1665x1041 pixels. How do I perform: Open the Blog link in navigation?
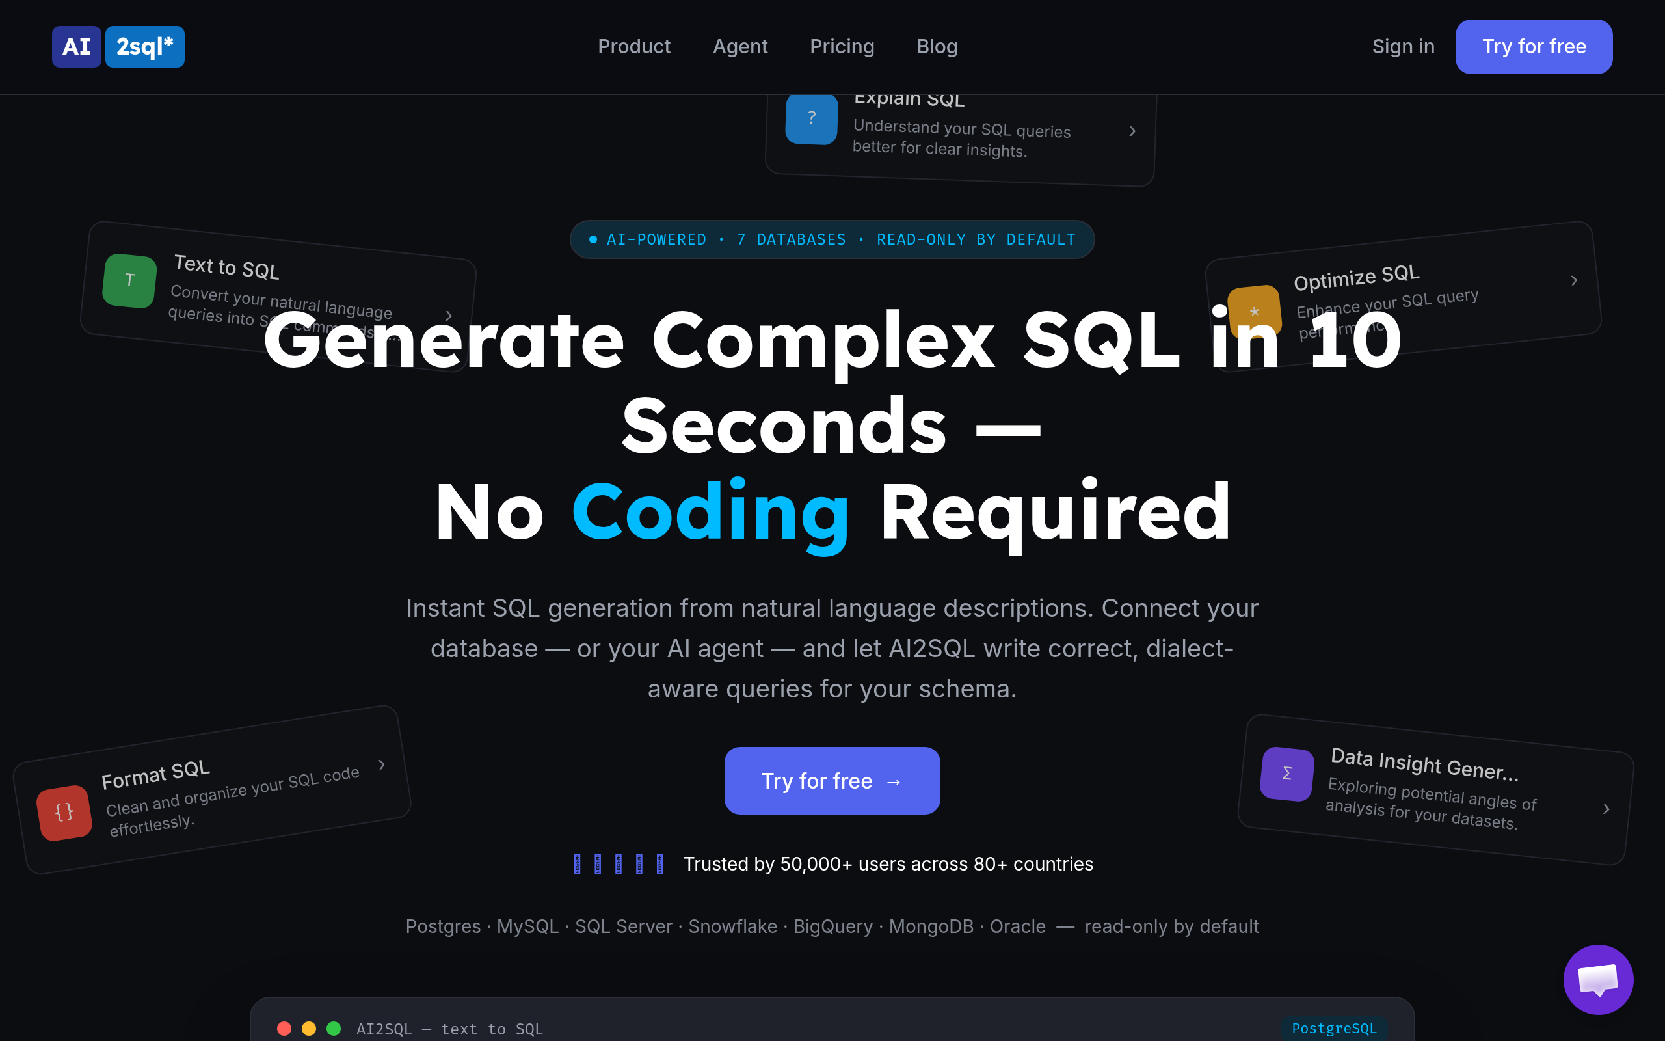(937, 46)
